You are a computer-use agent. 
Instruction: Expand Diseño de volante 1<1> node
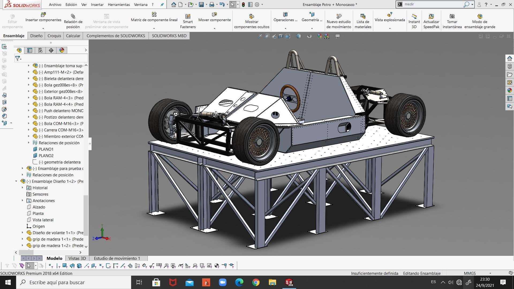point(22,233)
